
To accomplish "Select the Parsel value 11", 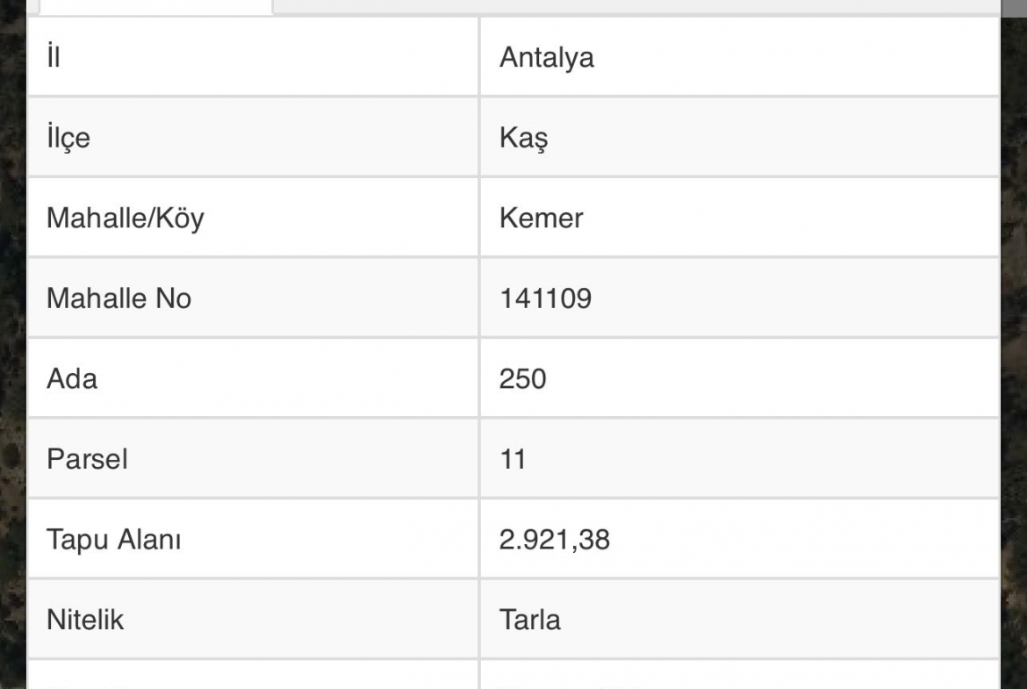I will (x=513, y=459).
